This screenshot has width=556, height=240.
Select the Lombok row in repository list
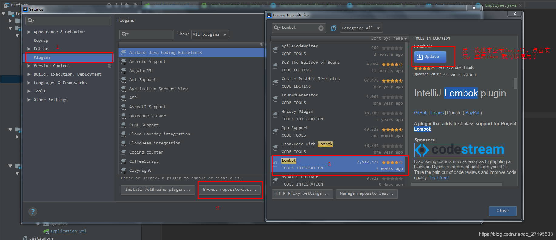coord(338,164)
